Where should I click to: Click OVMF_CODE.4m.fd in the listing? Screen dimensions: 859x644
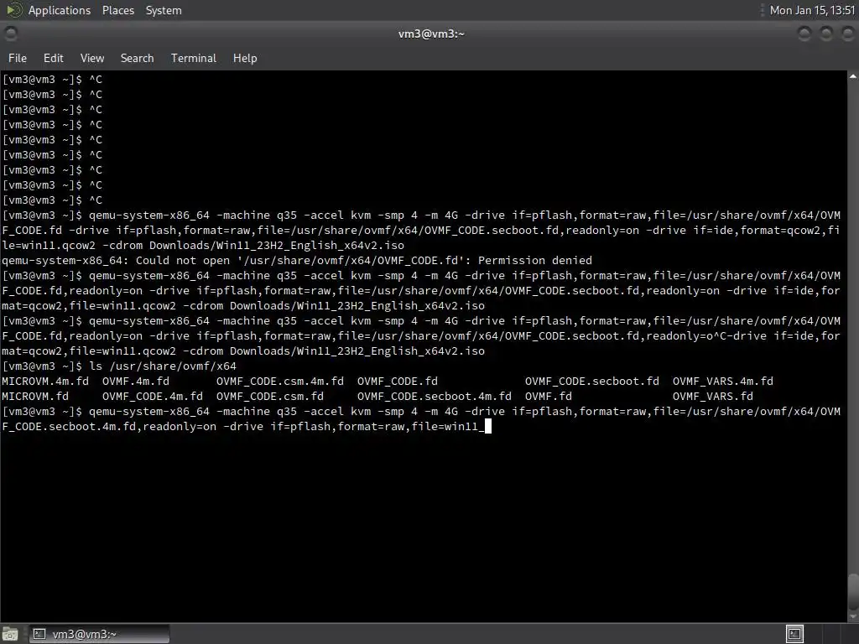153,396
